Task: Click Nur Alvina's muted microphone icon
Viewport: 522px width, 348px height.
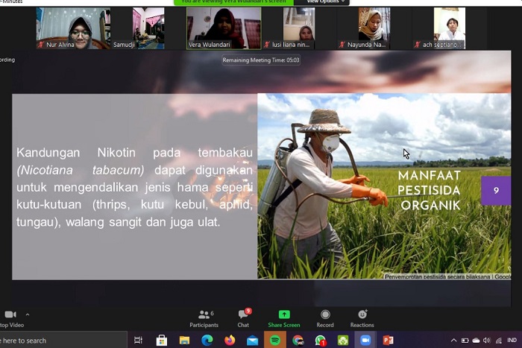Action: click(x=41, y=45)
